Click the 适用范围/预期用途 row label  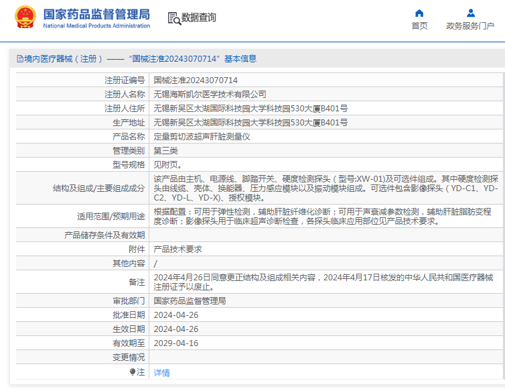point(111,216)
